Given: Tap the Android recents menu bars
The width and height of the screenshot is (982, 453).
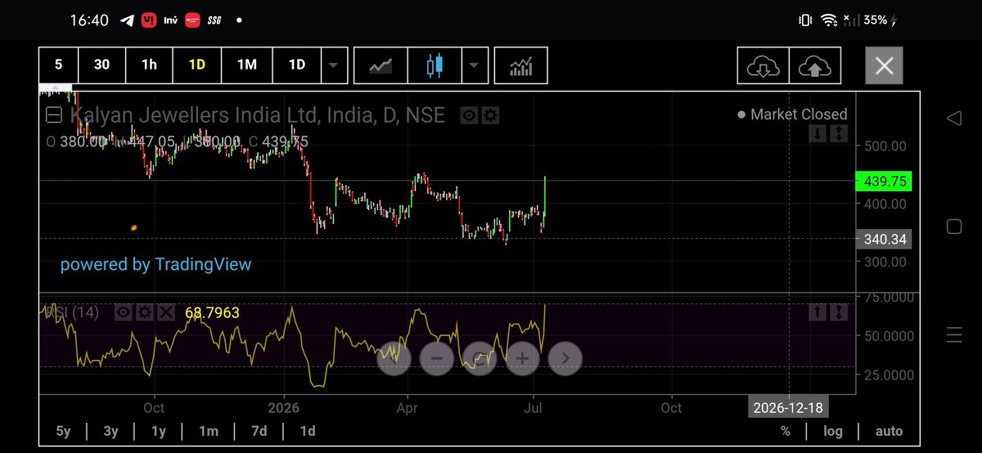Looking at the screenshot, I should [x=954, y=334].
